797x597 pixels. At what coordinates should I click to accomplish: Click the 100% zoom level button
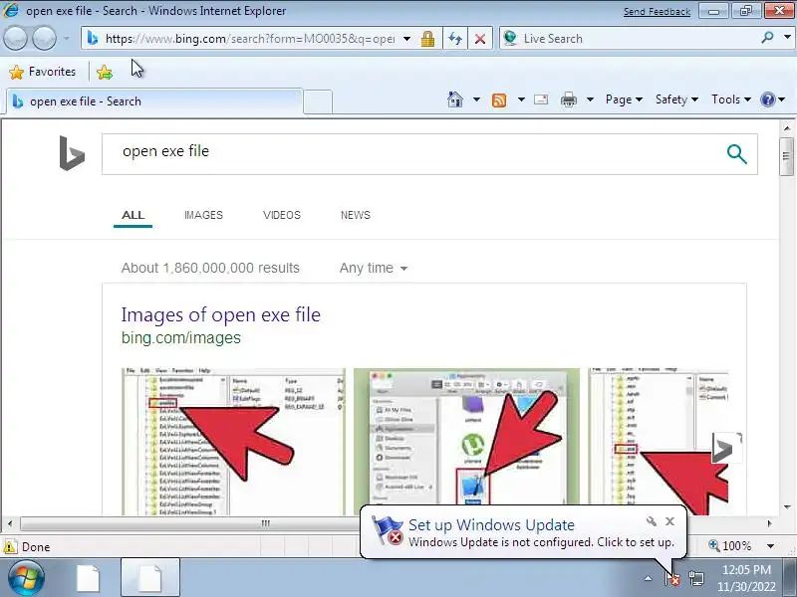(x=730, y=545)
